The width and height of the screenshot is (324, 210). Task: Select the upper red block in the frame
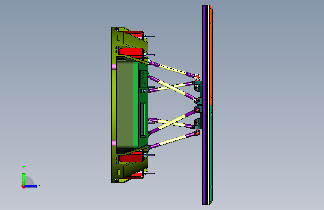click(x=131, y=52)
